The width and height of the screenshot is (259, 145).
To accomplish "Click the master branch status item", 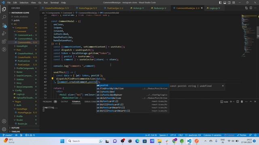I will click(x=8, y=135).
